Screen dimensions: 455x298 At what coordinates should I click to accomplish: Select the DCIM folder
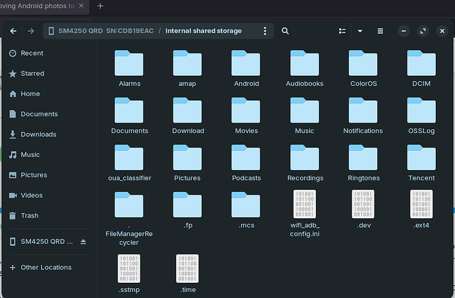pos(421,69)
